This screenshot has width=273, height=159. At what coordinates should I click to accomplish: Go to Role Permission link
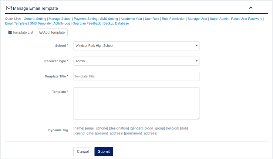tap(174, 19)
